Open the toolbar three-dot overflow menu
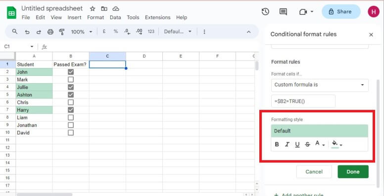 (x=204, y=32)
